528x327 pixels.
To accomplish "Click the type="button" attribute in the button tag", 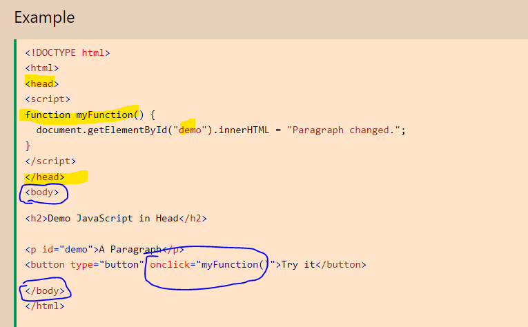I will (106, 265).
